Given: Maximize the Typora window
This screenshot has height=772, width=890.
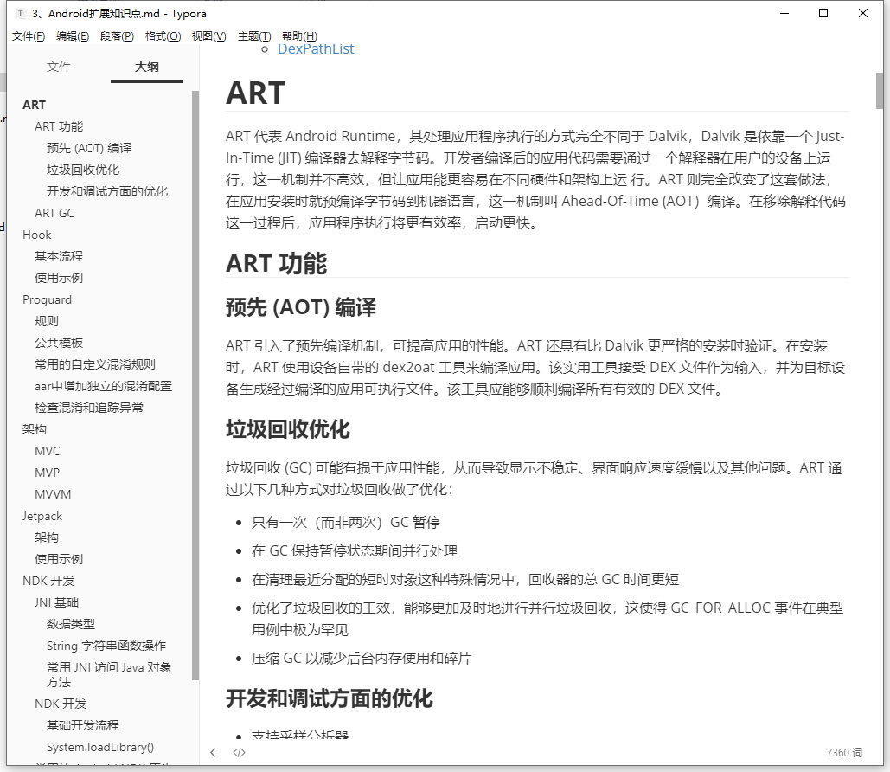Looking at the screenshot, I should tap(823, 13).
